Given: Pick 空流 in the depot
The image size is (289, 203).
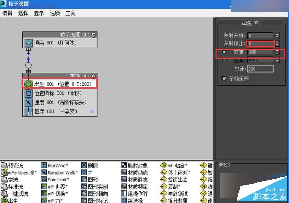Looking at the screenshot, I should point(10,180).
